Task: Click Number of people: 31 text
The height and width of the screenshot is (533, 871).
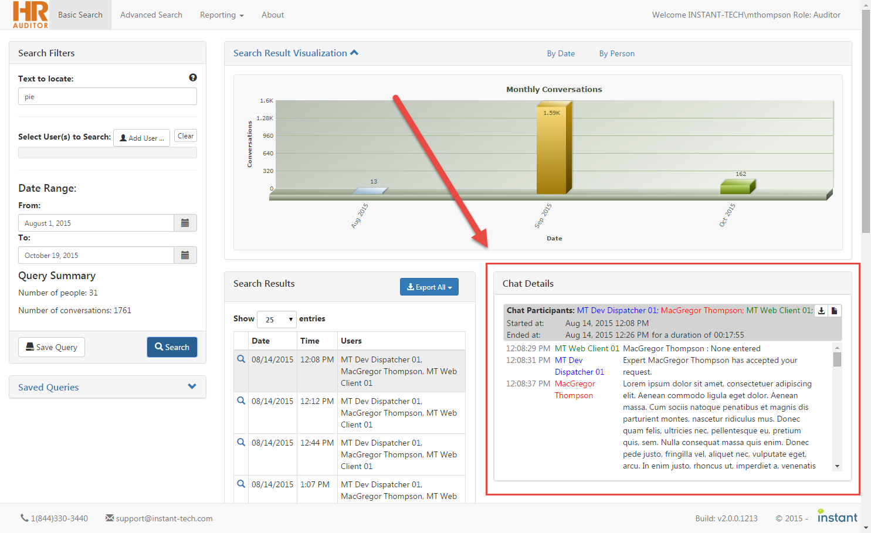Action: coord(58,293)
